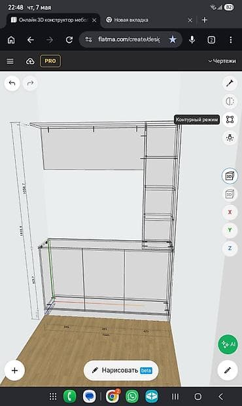
Task: Open the teal box app in dock
Action: 152,396
